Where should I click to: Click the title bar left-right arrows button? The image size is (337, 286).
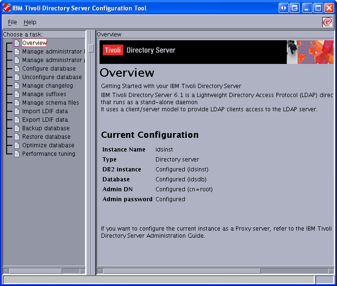tap(283, 8)
